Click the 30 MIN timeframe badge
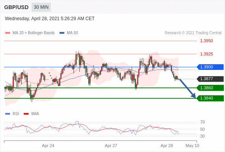This screenshot has height=152, width=225. (x=41, y=7)
